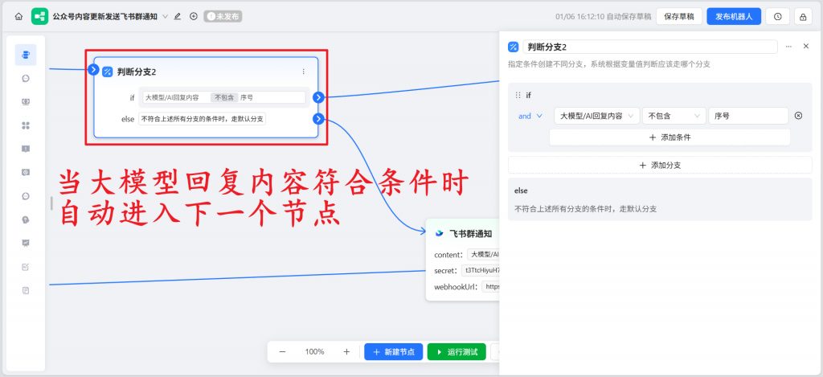
Task: Click the 飞书群通知 node title
Action: [x=470, y=234]
